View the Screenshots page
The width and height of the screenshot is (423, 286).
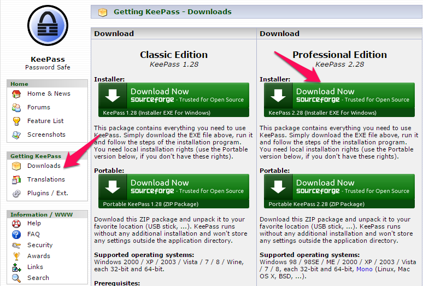tap(46, 135)
